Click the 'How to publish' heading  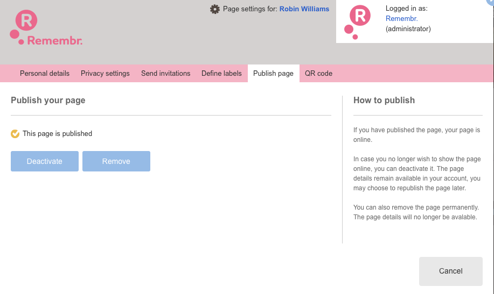point(384,100)
